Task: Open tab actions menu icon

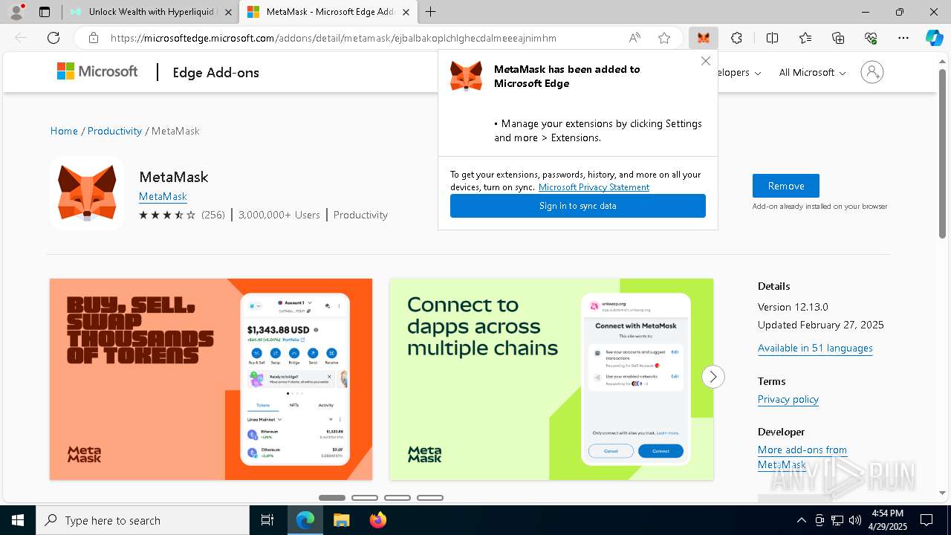Action: (45, 12)
